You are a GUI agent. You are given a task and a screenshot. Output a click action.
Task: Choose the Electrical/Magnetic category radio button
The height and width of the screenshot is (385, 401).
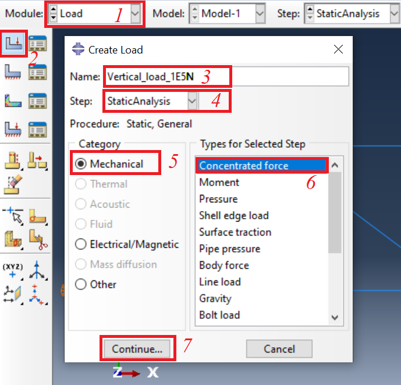coord(81,244)
